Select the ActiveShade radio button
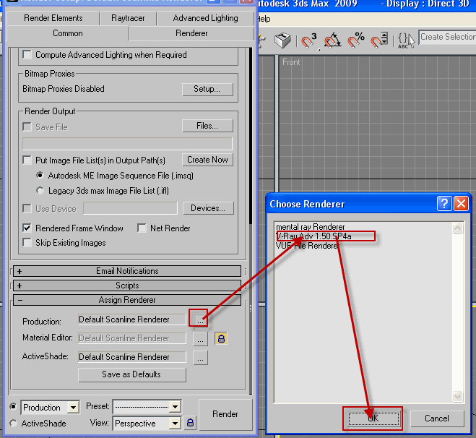The image size is (476, 438). (x=13, y=424)
